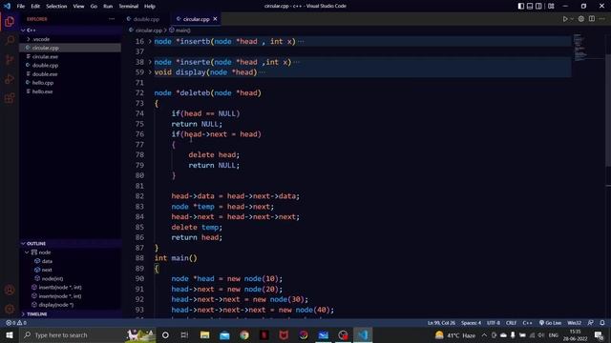Open the Selection menu

pyautogui.click(x=56, y=6)
